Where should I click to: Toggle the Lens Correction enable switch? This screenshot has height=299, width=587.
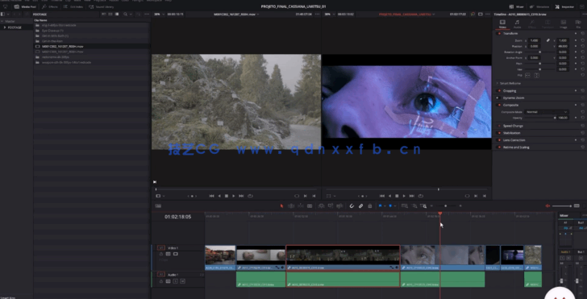[x=499, y=140]
